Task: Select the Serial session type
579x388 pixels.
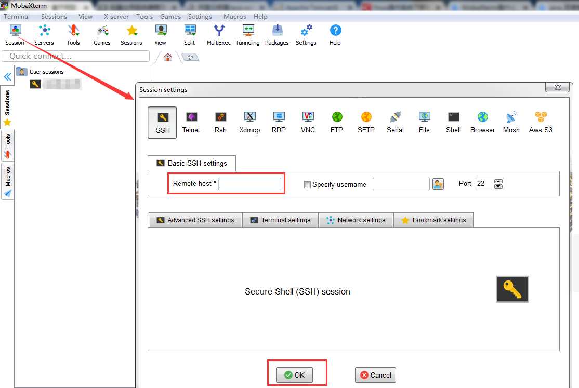Action: pyautogui.click(x=395, y=123)
